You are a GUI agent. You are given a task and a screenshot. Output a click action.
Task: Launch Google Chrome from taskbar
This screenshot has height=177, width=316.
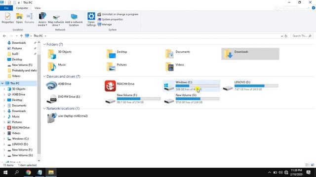click(x=28, y=173)
